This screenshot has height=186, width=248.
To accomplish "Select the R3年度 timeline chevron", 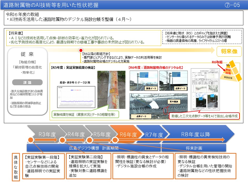I will 47,134.
